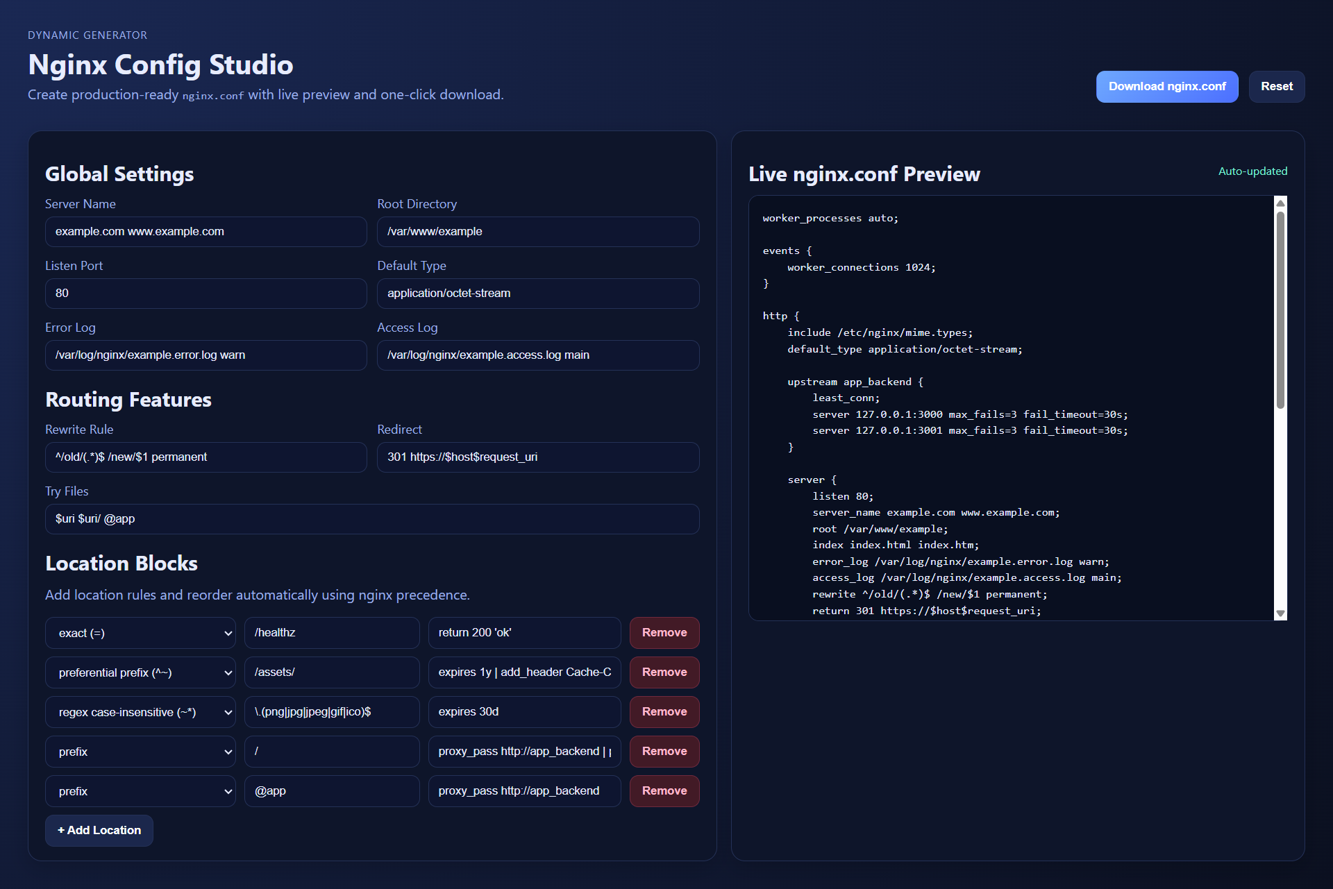Click the 'root /var/www/example;' preview line
This screenshot has width=1333, height=889.
click(x=880, y=530)
